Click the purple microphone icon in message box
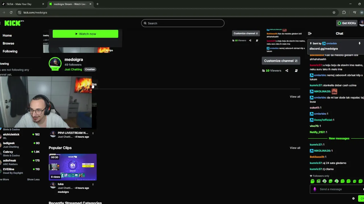Viewport: 364px width, 204px height. [x=315, y=189]
